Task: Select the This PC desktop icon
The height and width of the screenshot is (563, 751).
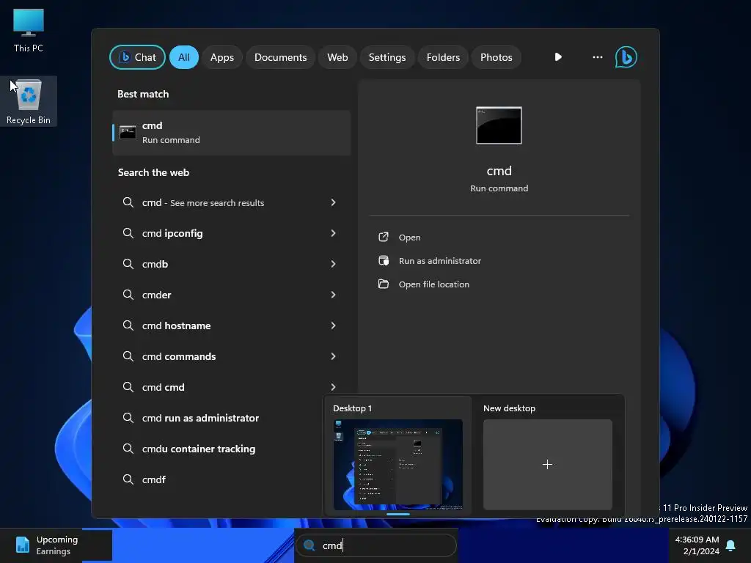Action: pos(29,30)
